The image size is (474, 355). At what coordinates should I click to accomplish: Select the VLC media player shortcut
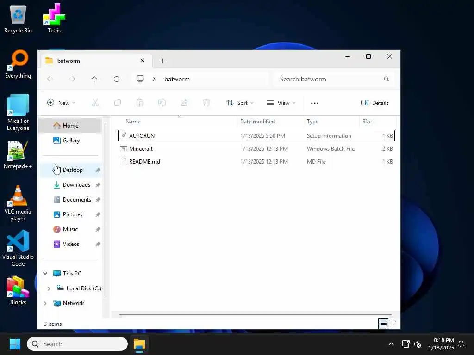point(18,203)
